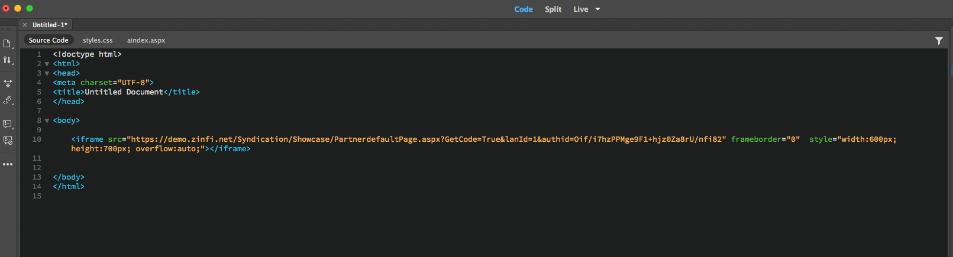Screen dimensions: 953x257
Task: Collapse the html tag on line 2
Action: tap(47, 64)
